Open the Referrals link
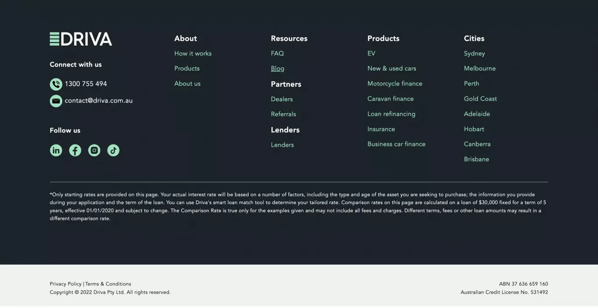The width and height of the screenshot is (598, 308). tap(284, 114)
